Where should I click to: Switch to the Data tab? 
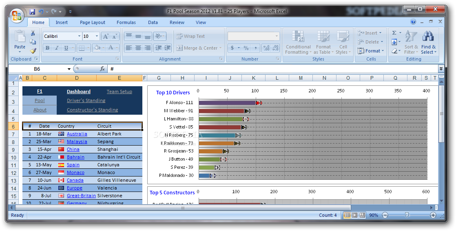click(153, 22)
